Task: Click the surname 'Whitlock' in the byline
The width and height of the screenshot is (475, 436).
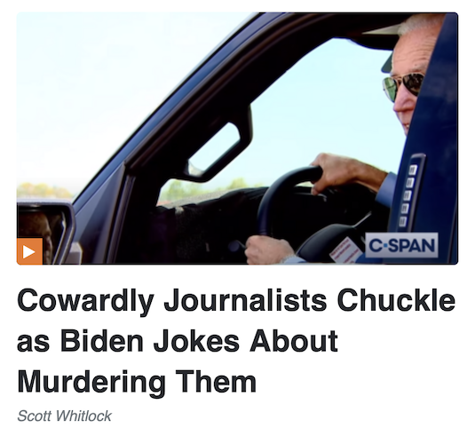Action: (x=83, y=416)
